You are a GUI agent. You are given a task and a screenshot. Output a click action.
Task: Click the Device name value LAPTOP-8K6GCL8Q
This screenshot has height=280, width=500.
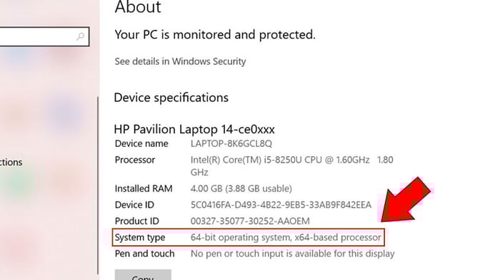click(x=231, y=144)
